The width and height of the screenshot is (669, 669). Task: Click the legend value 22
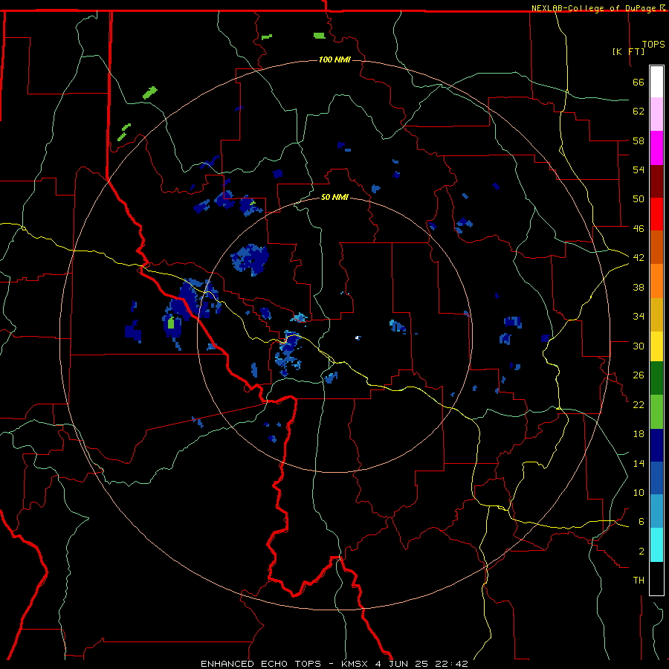(639, 404)
